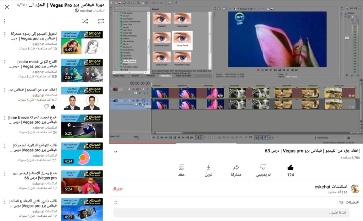Open playlist options three-dot menu

pos(5,21)
